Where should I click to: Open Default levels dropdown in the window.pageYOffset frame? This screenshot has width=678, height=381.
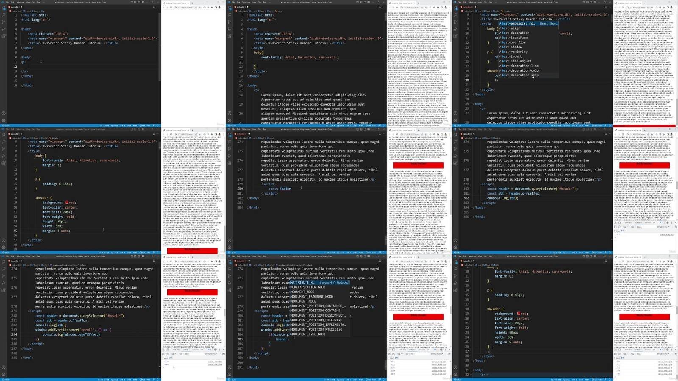[211, 354]
